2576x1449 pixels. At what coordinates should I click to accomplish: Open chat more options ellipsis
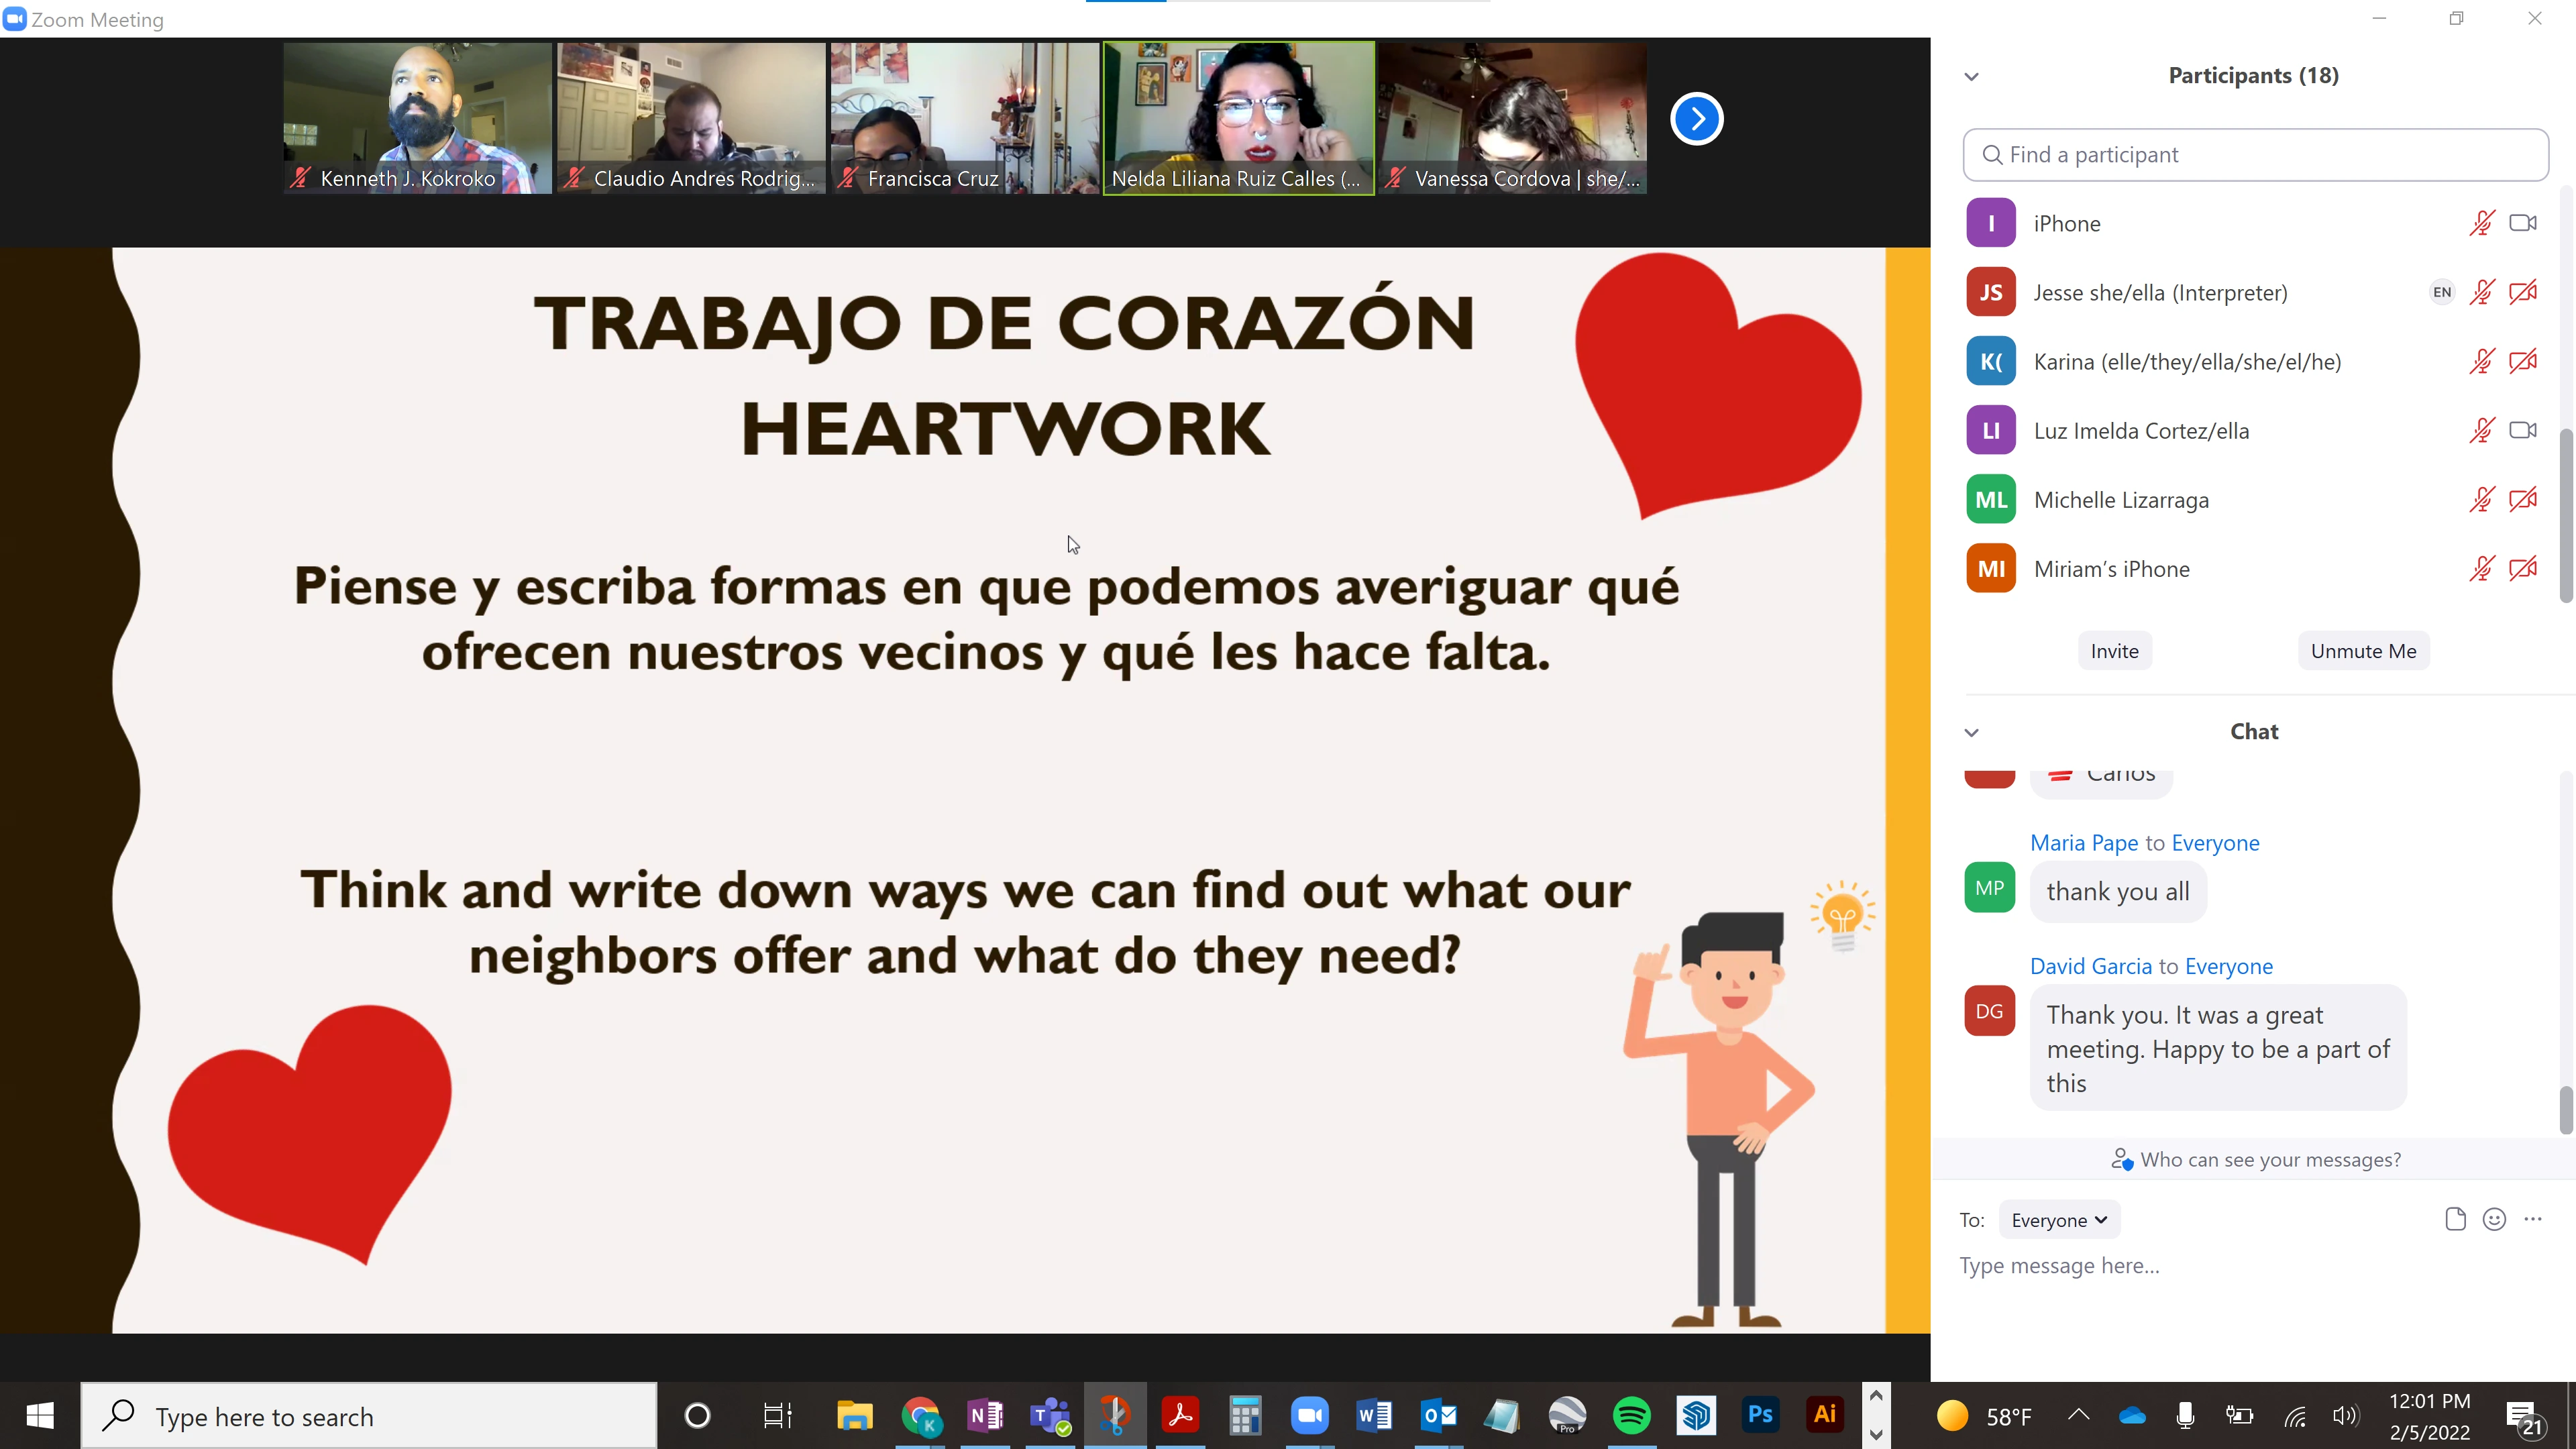pyautogui.click(x=2533, y=1219)
